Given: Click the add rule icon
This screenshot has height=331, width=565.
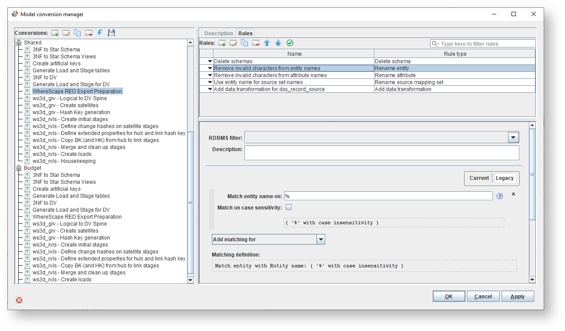Looking at the screenshot, I should [x=222, y=43].
